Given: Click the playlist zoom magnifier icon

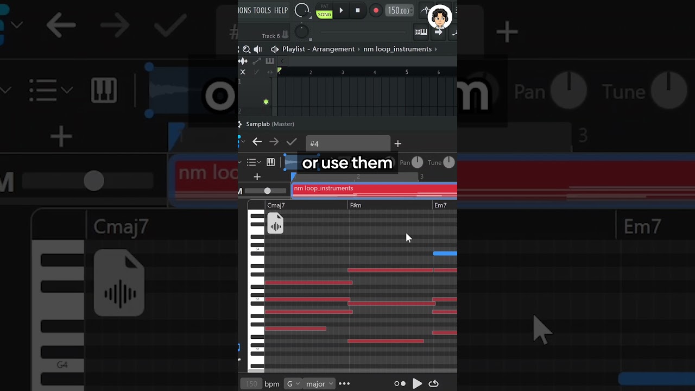Looking at the screenshot, I should point(247,49).
